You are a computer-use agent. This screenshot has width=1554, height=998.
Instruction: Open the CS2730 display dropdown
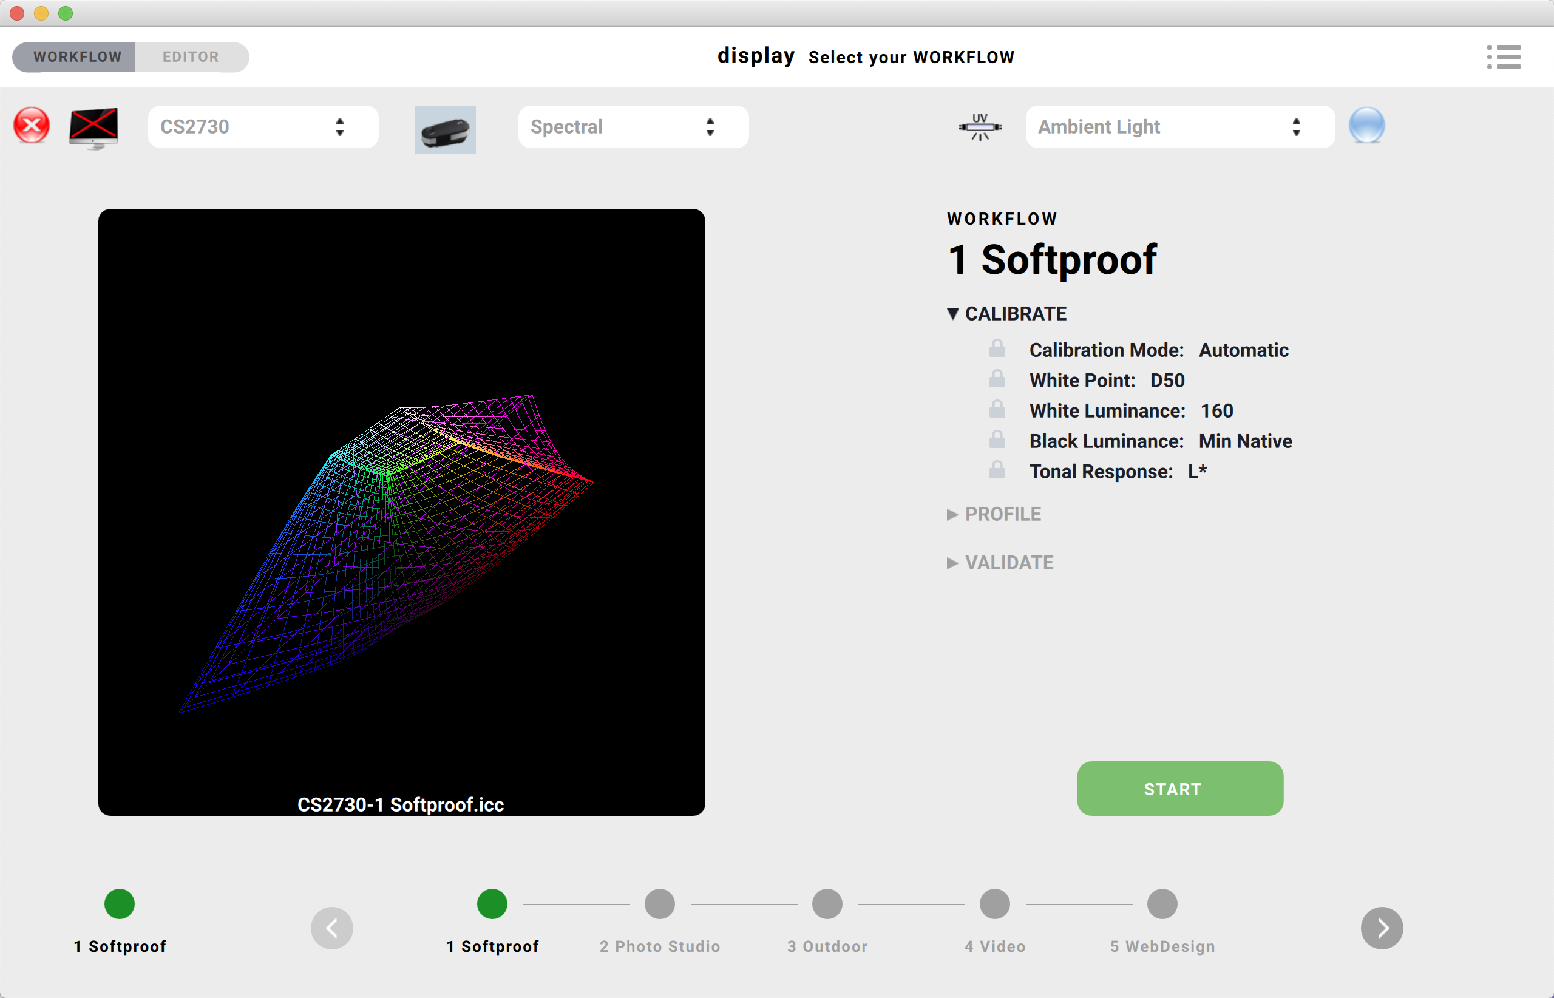263,127
